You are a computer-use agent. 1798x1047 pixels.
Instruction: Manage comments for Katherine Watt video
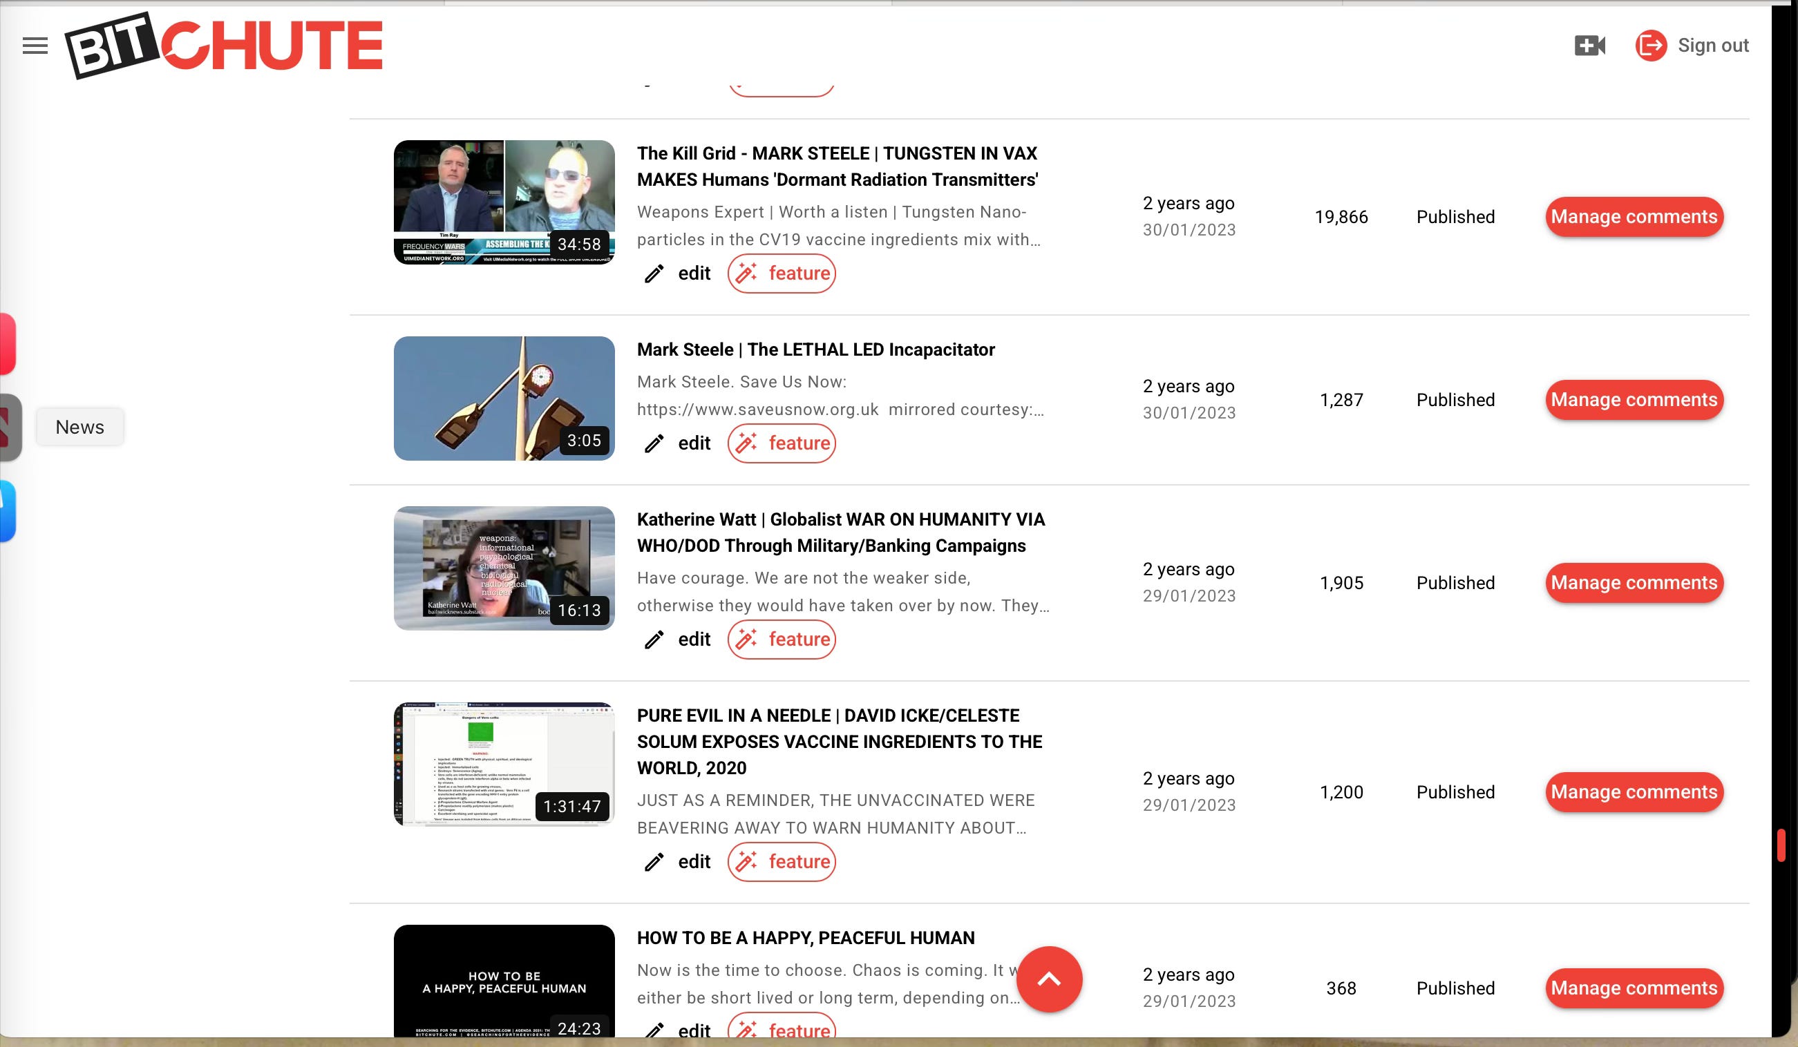1634,584
